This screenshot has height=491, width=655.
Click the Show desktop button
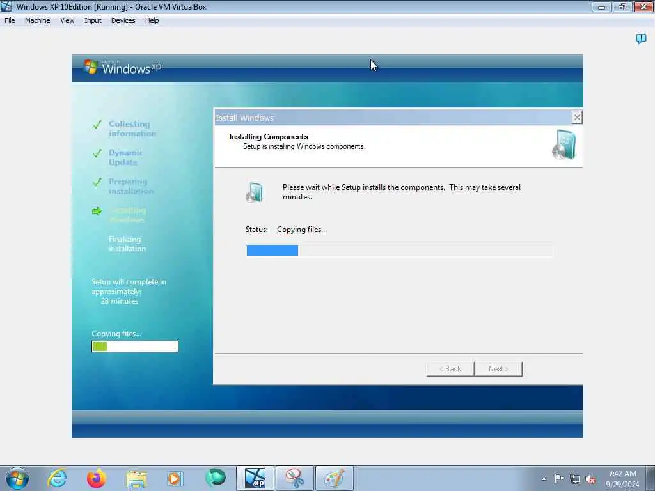[x=651, y=478]
